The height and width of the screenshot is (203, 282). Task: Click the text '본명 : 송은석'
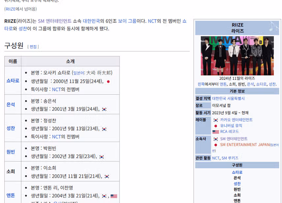pyautogui.click(x=43, y=101)
